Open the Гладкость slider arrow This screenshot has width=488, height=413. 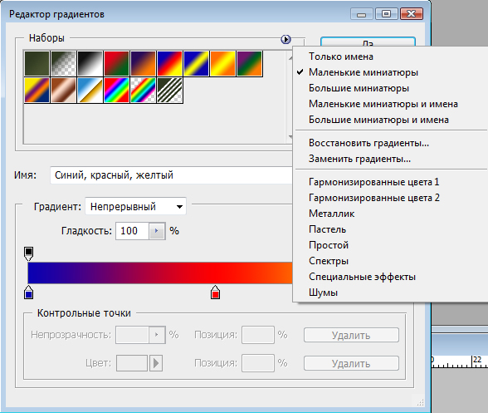pyautogui.click(x=157, y=231)
